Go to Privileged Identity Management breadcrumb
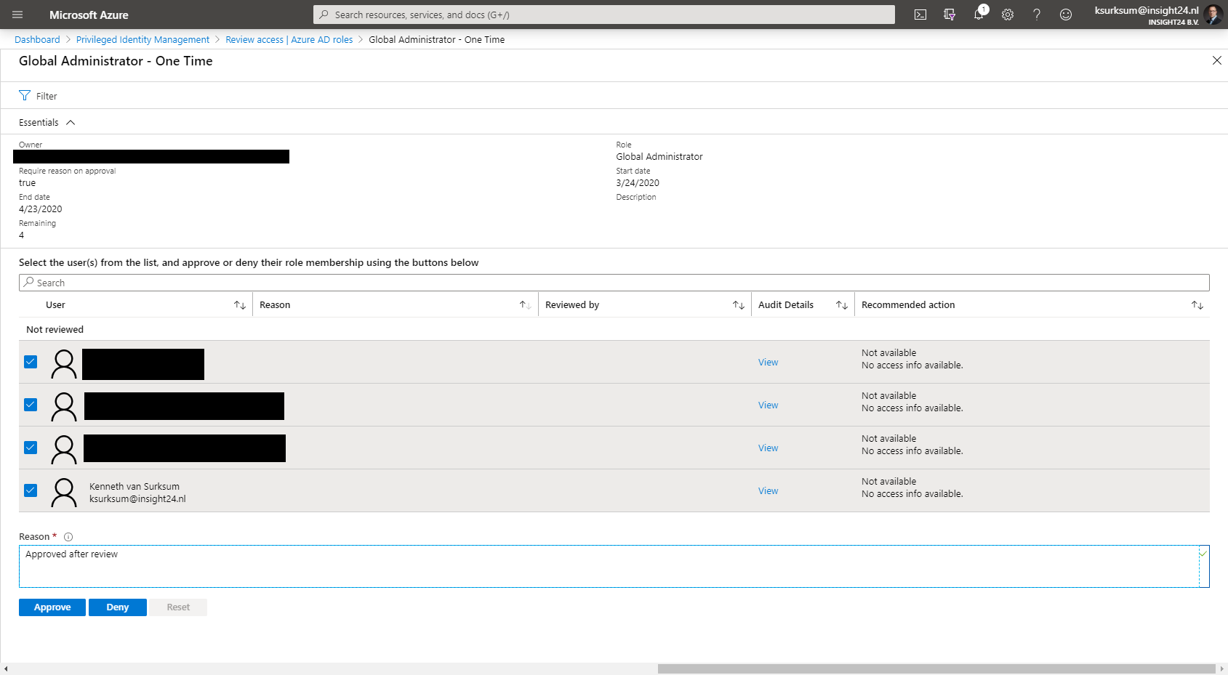 click(143, 40)
